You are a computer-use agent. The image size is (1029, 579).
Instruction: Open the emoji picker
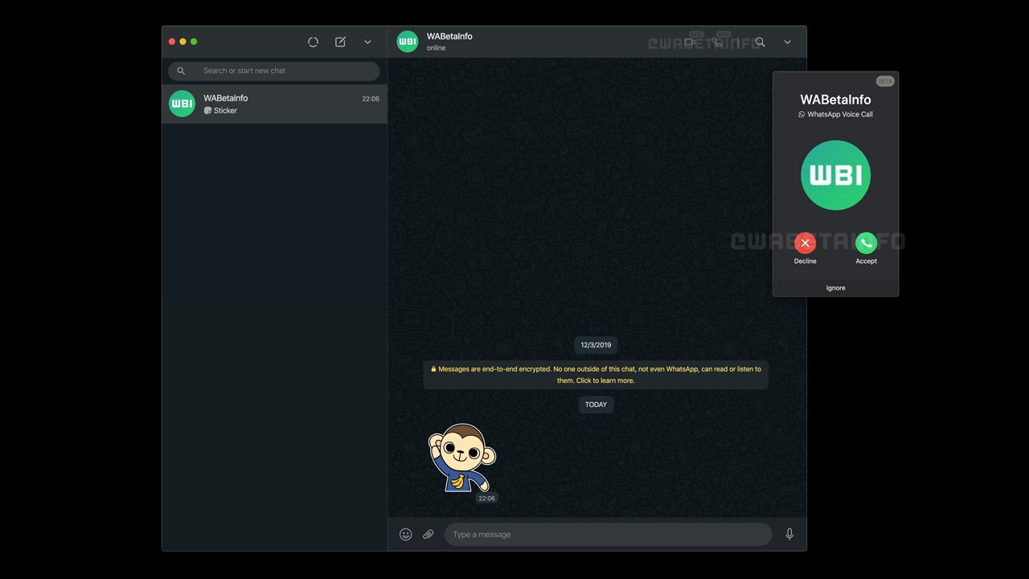(x=406, y=534)
